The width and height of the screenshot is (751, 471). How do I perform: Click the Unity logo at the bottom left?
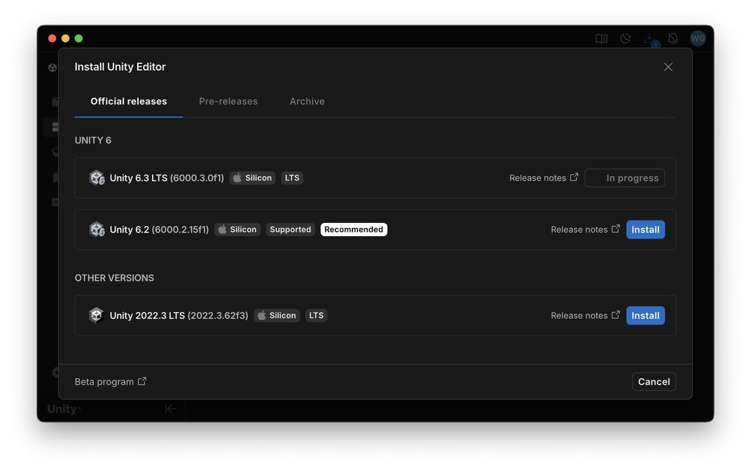click(64, 409)
